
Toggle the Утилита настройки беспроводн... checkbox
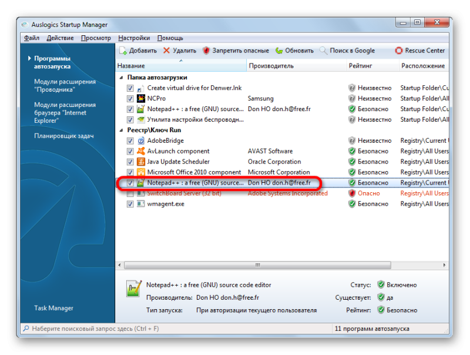point(130,120)
